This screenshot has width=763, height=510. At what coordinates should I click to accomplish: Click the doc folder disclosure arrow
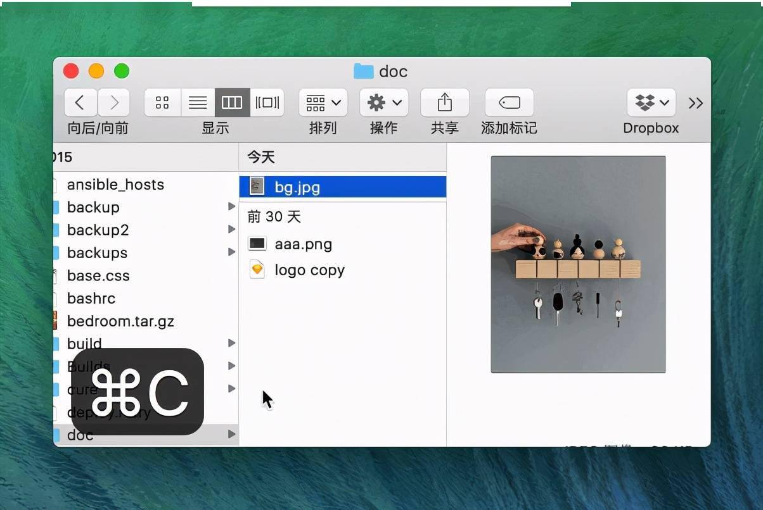231,434
